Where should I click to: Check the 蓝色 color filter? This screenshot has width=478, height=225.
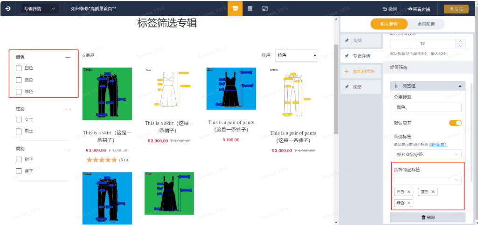(x=19, y=80)
